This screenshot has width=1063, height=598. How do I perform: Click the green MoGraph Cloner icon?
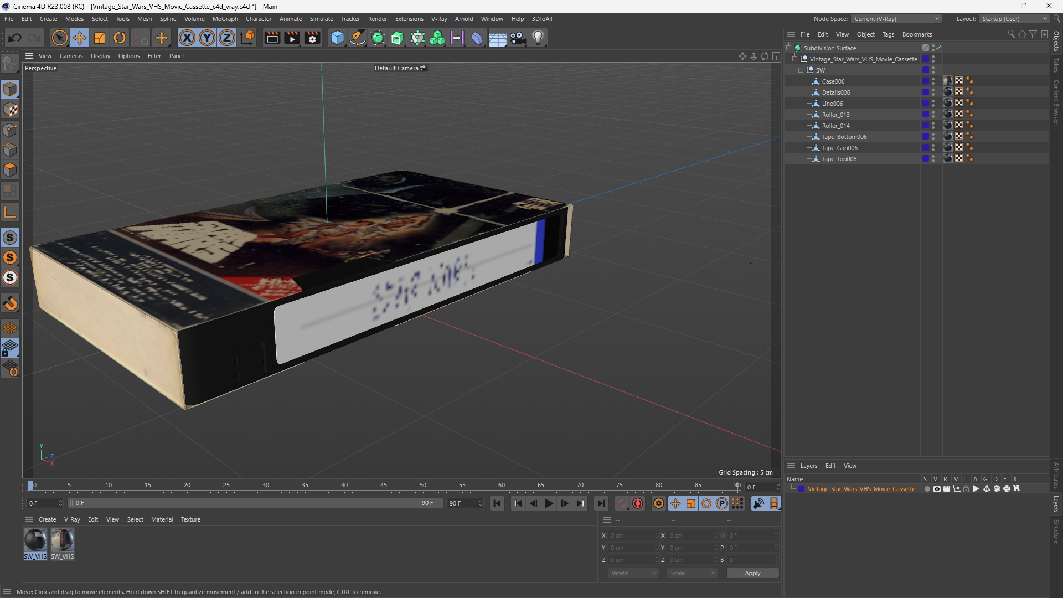(437, 38)
